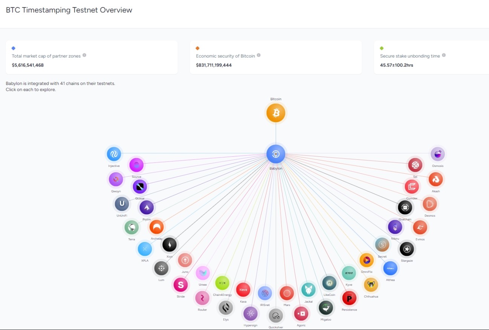Screen dimensions: 489x330
Task: Select the Stride chain node
Action: point(180,285)
